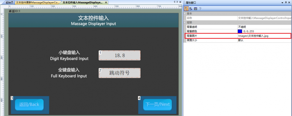Image resolution: width=292 pixels, height=116 pixels.
Task: Click the 属性窗口 panel title
Action: 191,2
